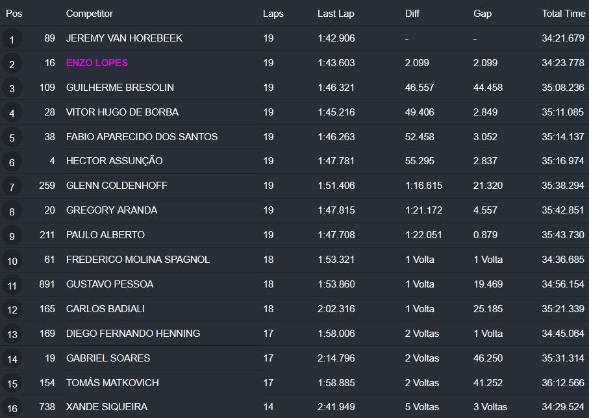Click the Competitor column header

pyautogui.click(x=89, y=14)
